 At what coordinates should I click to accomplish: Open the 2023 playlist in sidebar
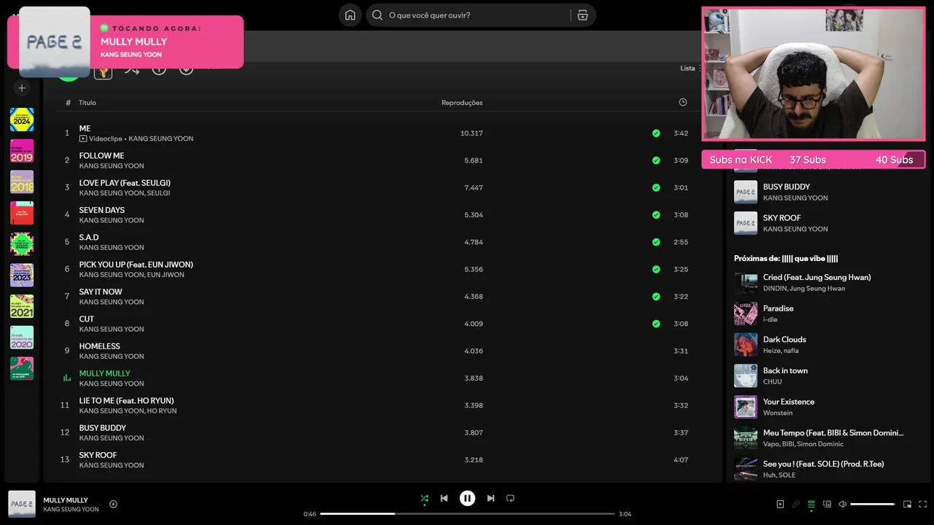pyautogui.click(x=22, y=275)
